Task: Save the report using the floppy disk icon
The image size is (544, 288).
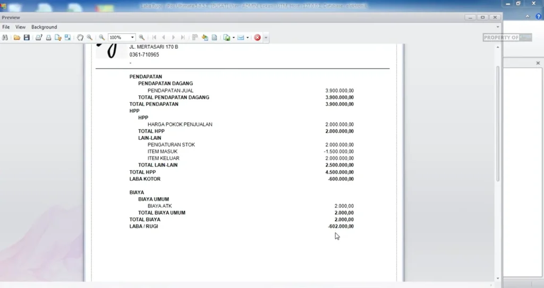Action: tap(27, 38)
